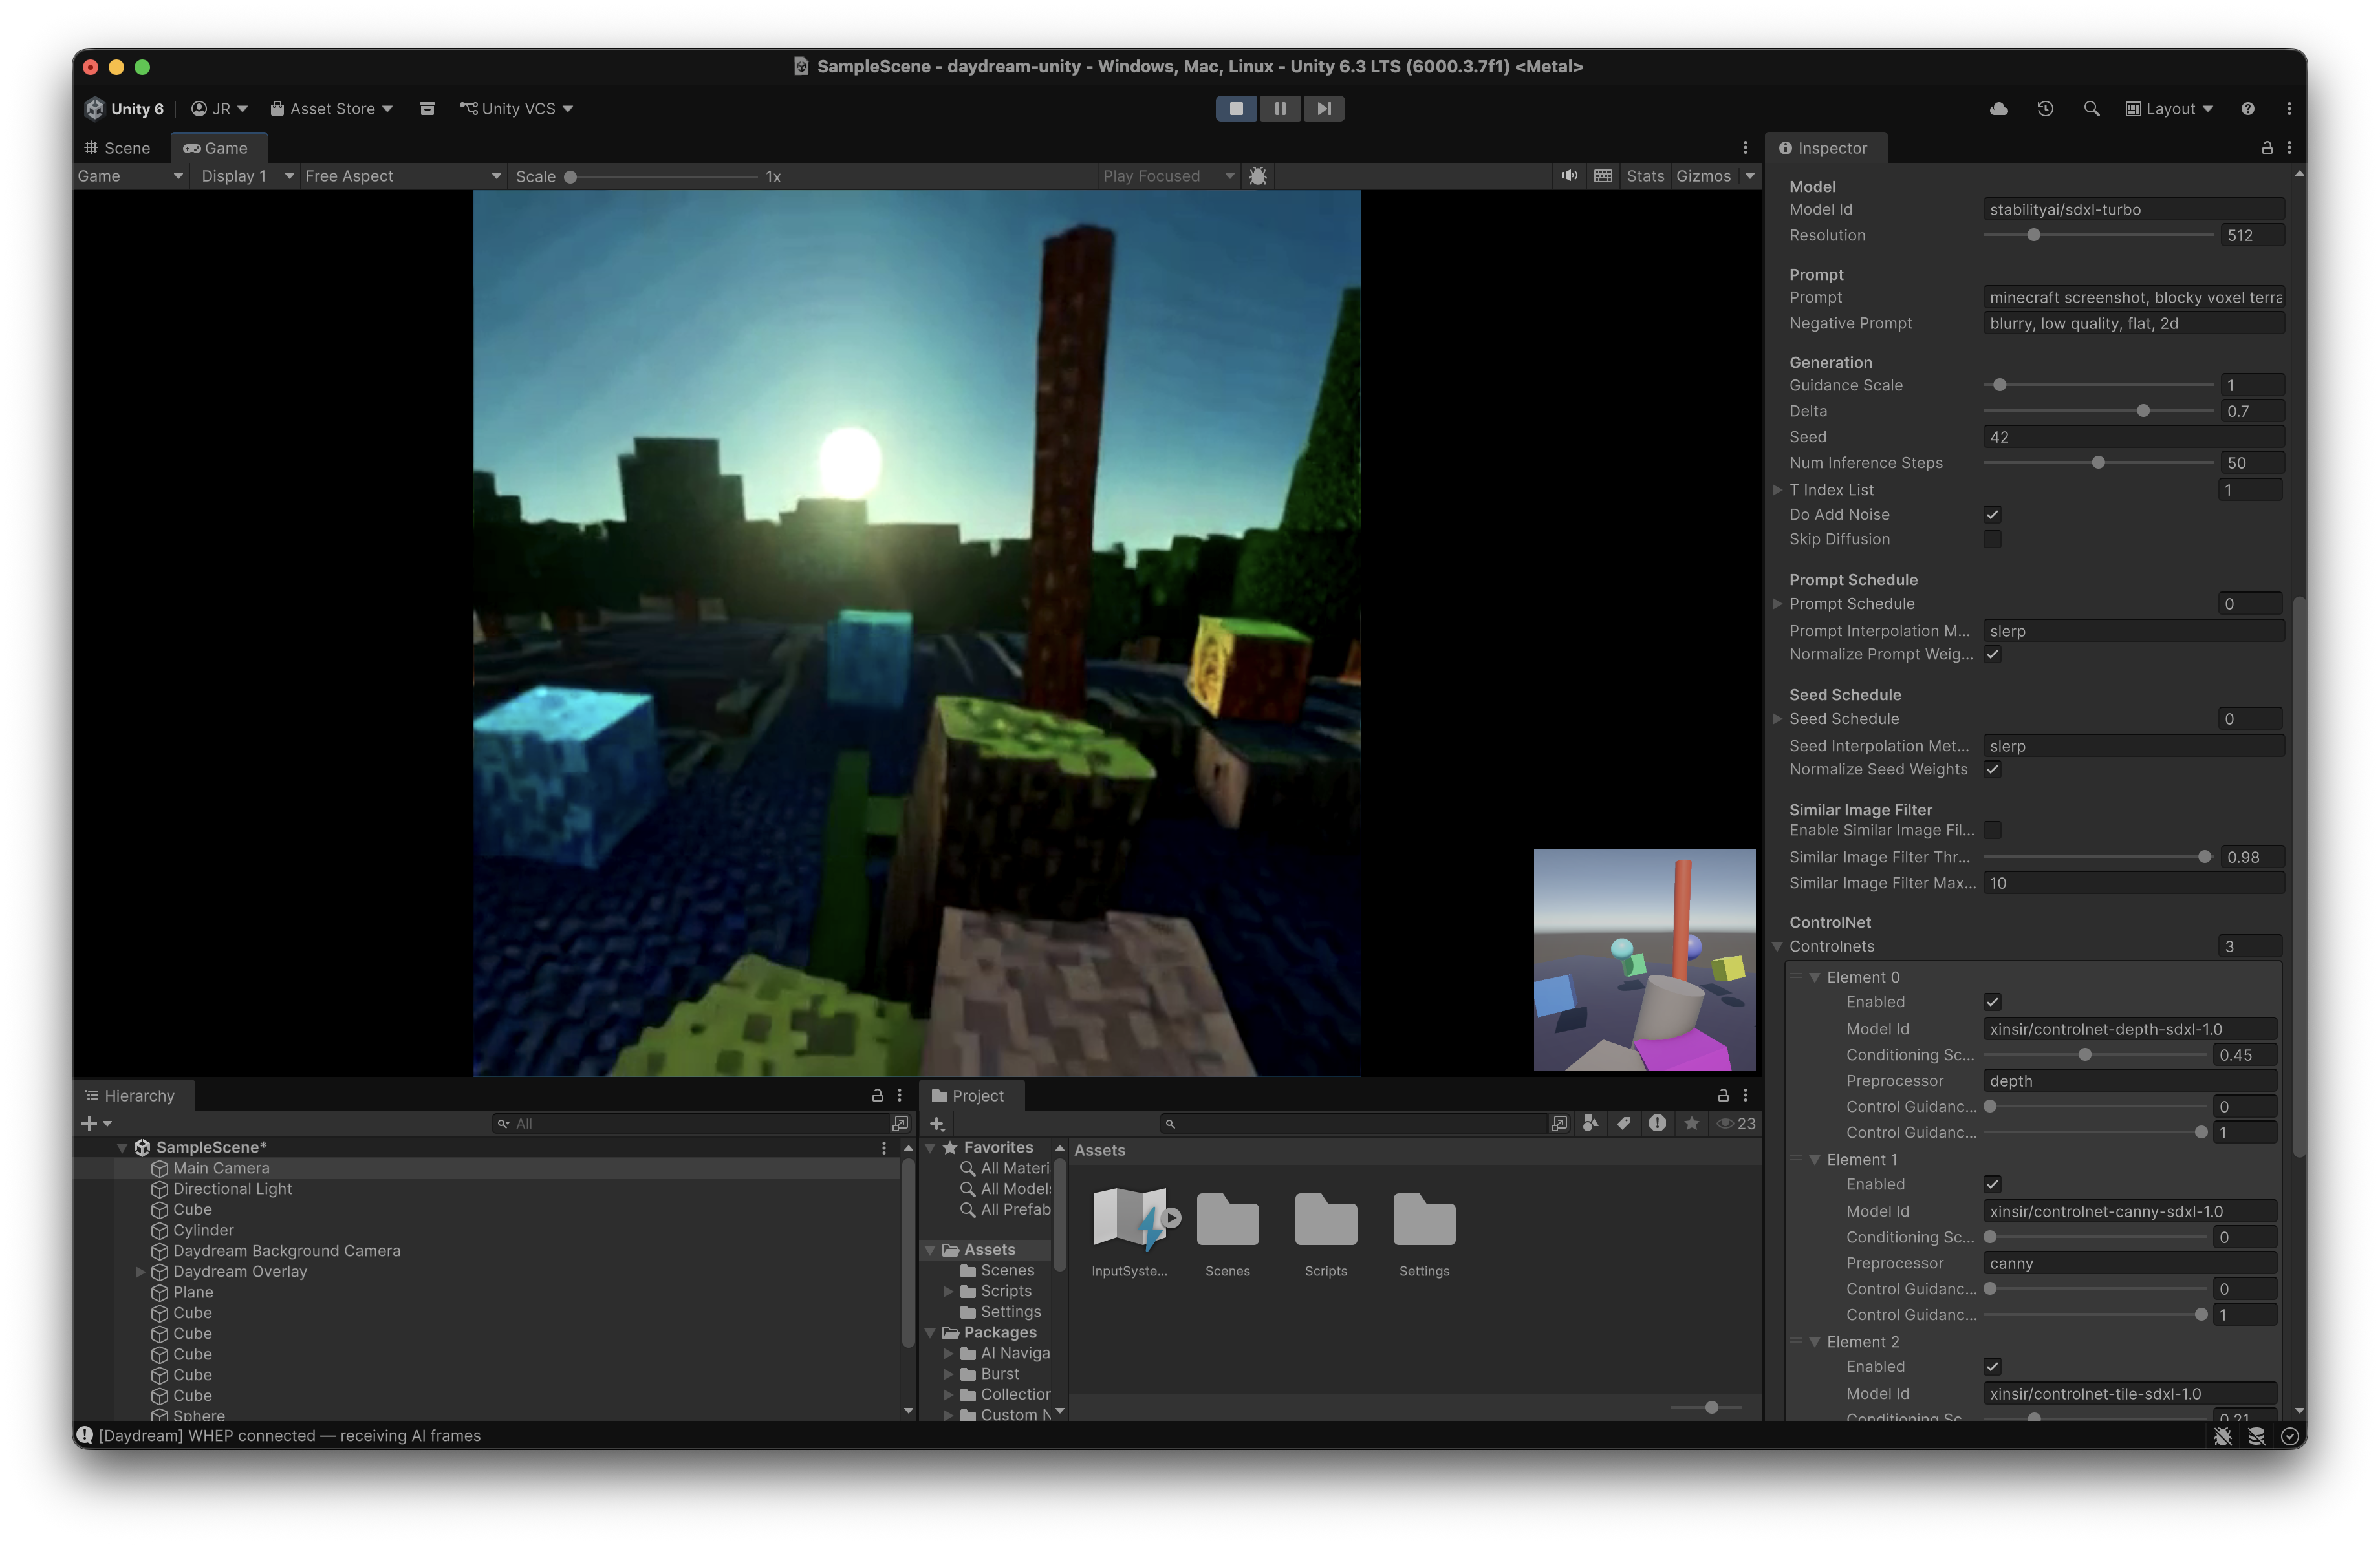Toggle Stats overlay in Game view
Image resolution: width=2380 pixels, height=1545 pixels.
click(x=1645, y=175)
